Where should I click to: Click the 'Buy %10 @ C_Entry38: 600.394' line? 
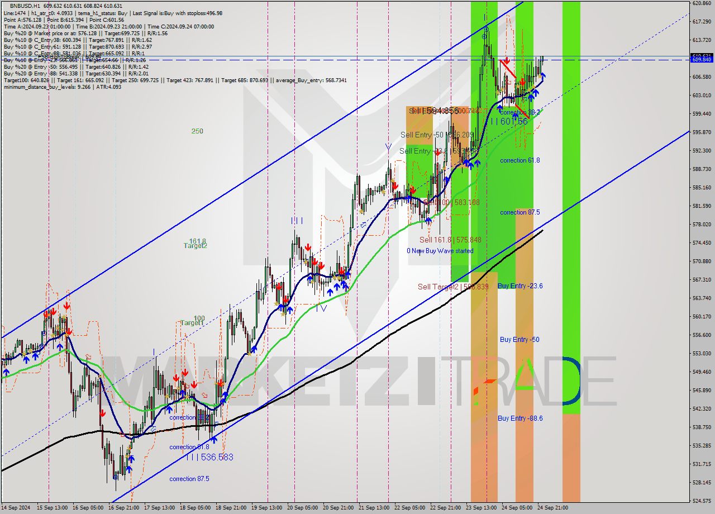tap(78, 40)
